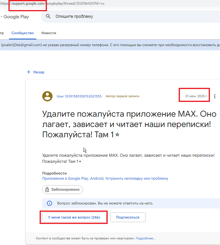Click the large post title Удалите пожалуйста приложение MAX
This screenshot has height=245, width=220.
point(129,124)
